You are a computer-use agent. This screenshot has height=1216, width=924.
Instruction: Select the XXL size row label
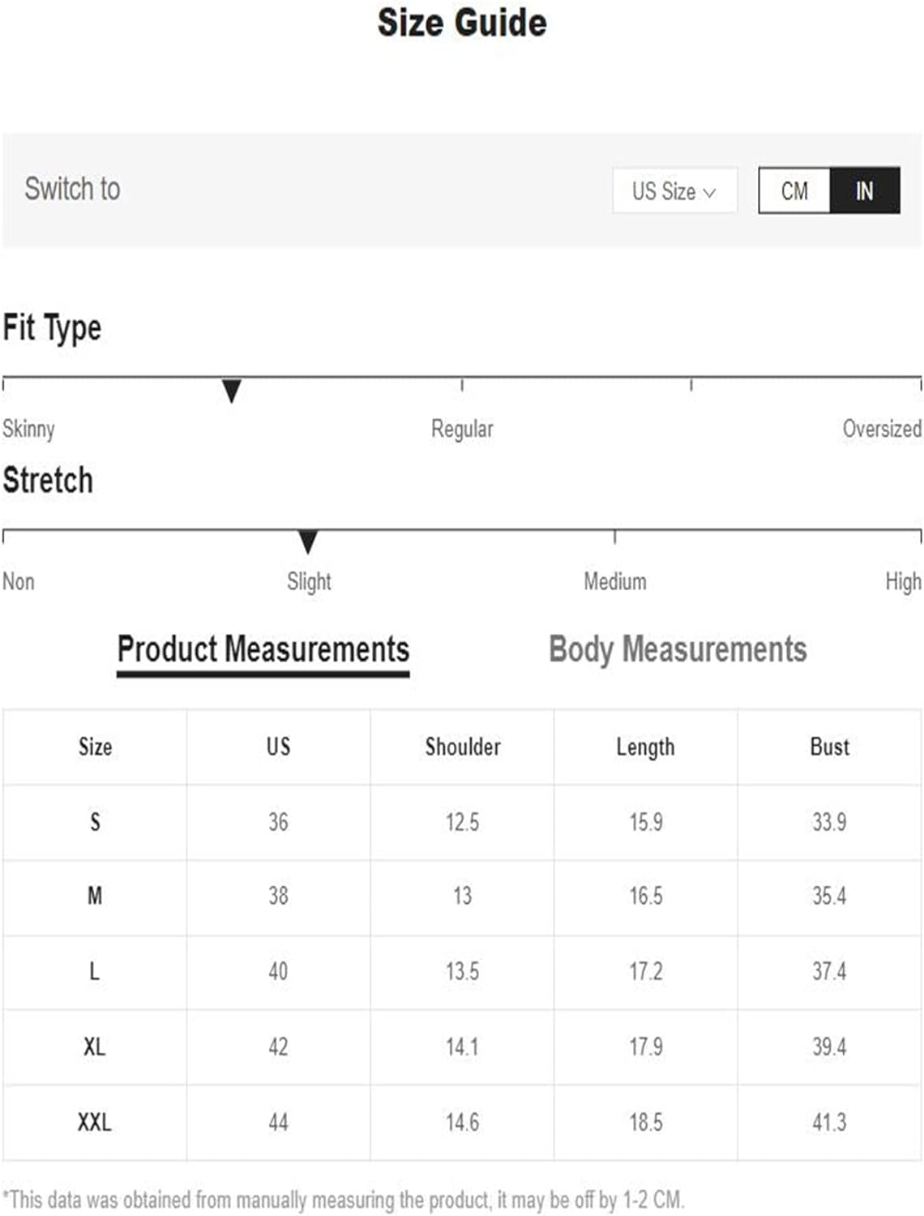click(x=95, y=1123)
